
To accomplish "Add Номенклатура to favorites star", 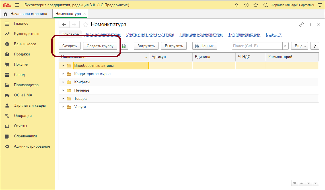I will click(x=85, y=24).
